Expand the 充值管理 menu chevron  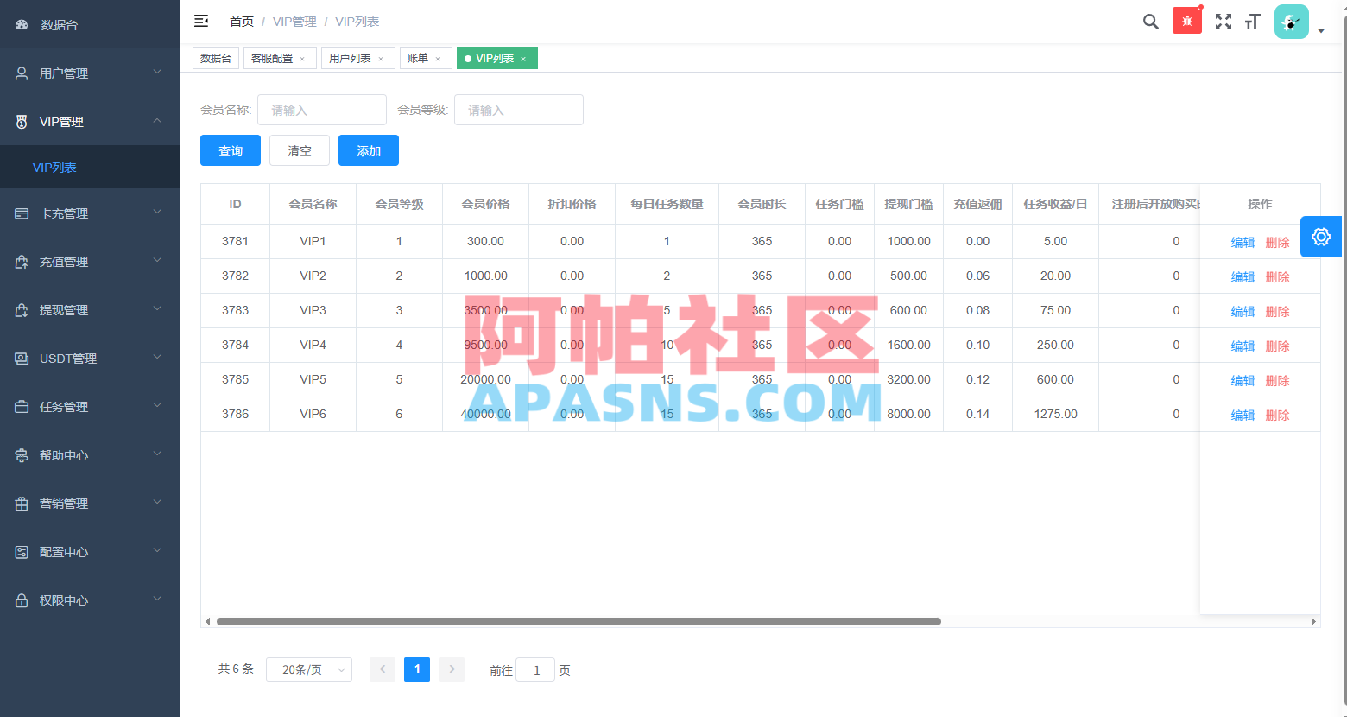coord(157,261)
